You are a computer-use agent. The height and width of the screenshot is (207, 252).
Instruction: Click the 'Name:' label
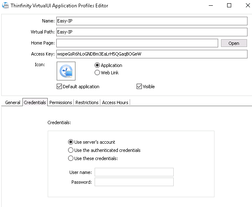point(48,21)
